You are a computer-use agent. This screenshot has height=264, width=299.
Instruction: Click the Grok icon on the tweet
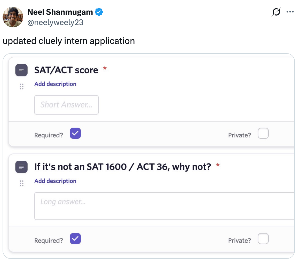[x=276, y=12]
